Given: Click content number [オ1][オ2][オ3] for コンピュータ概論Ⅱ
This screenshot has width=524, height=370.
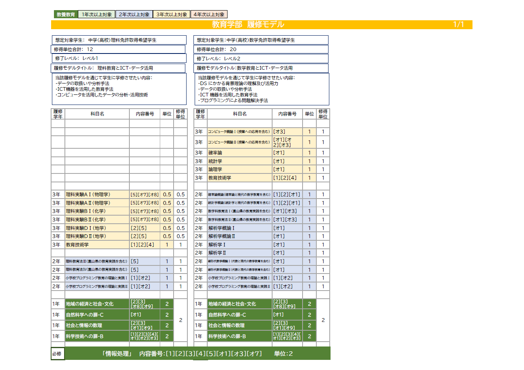Looking at the screenshot, I should click(288, 142).
